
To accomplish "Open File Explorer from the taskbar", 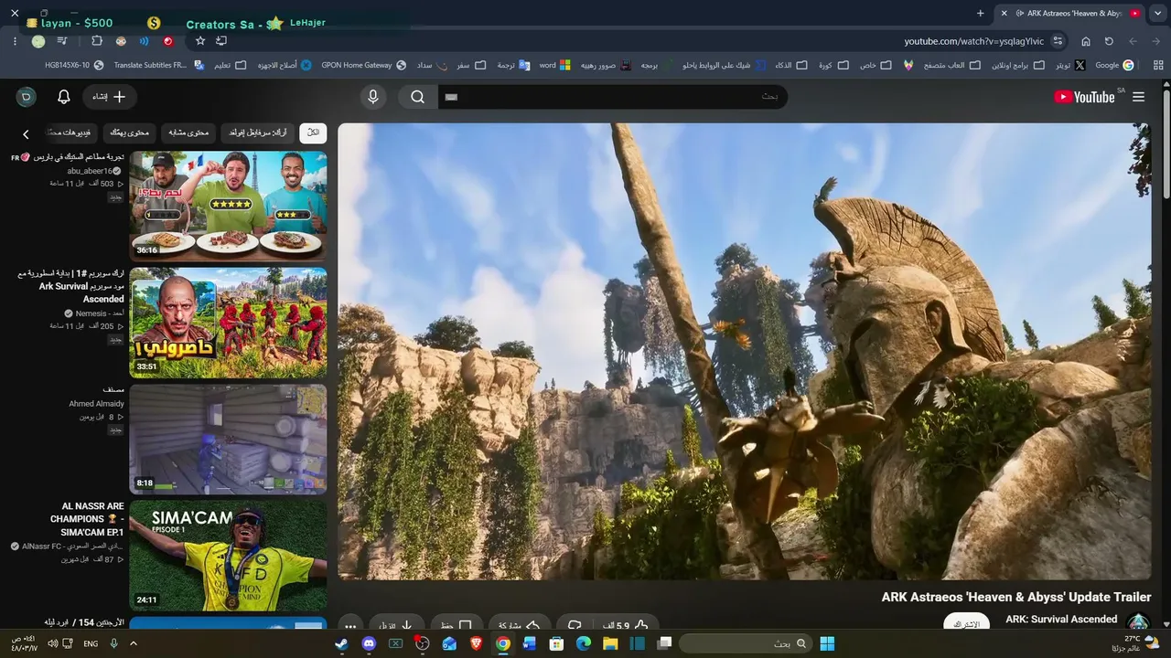I will coord(610,643).
